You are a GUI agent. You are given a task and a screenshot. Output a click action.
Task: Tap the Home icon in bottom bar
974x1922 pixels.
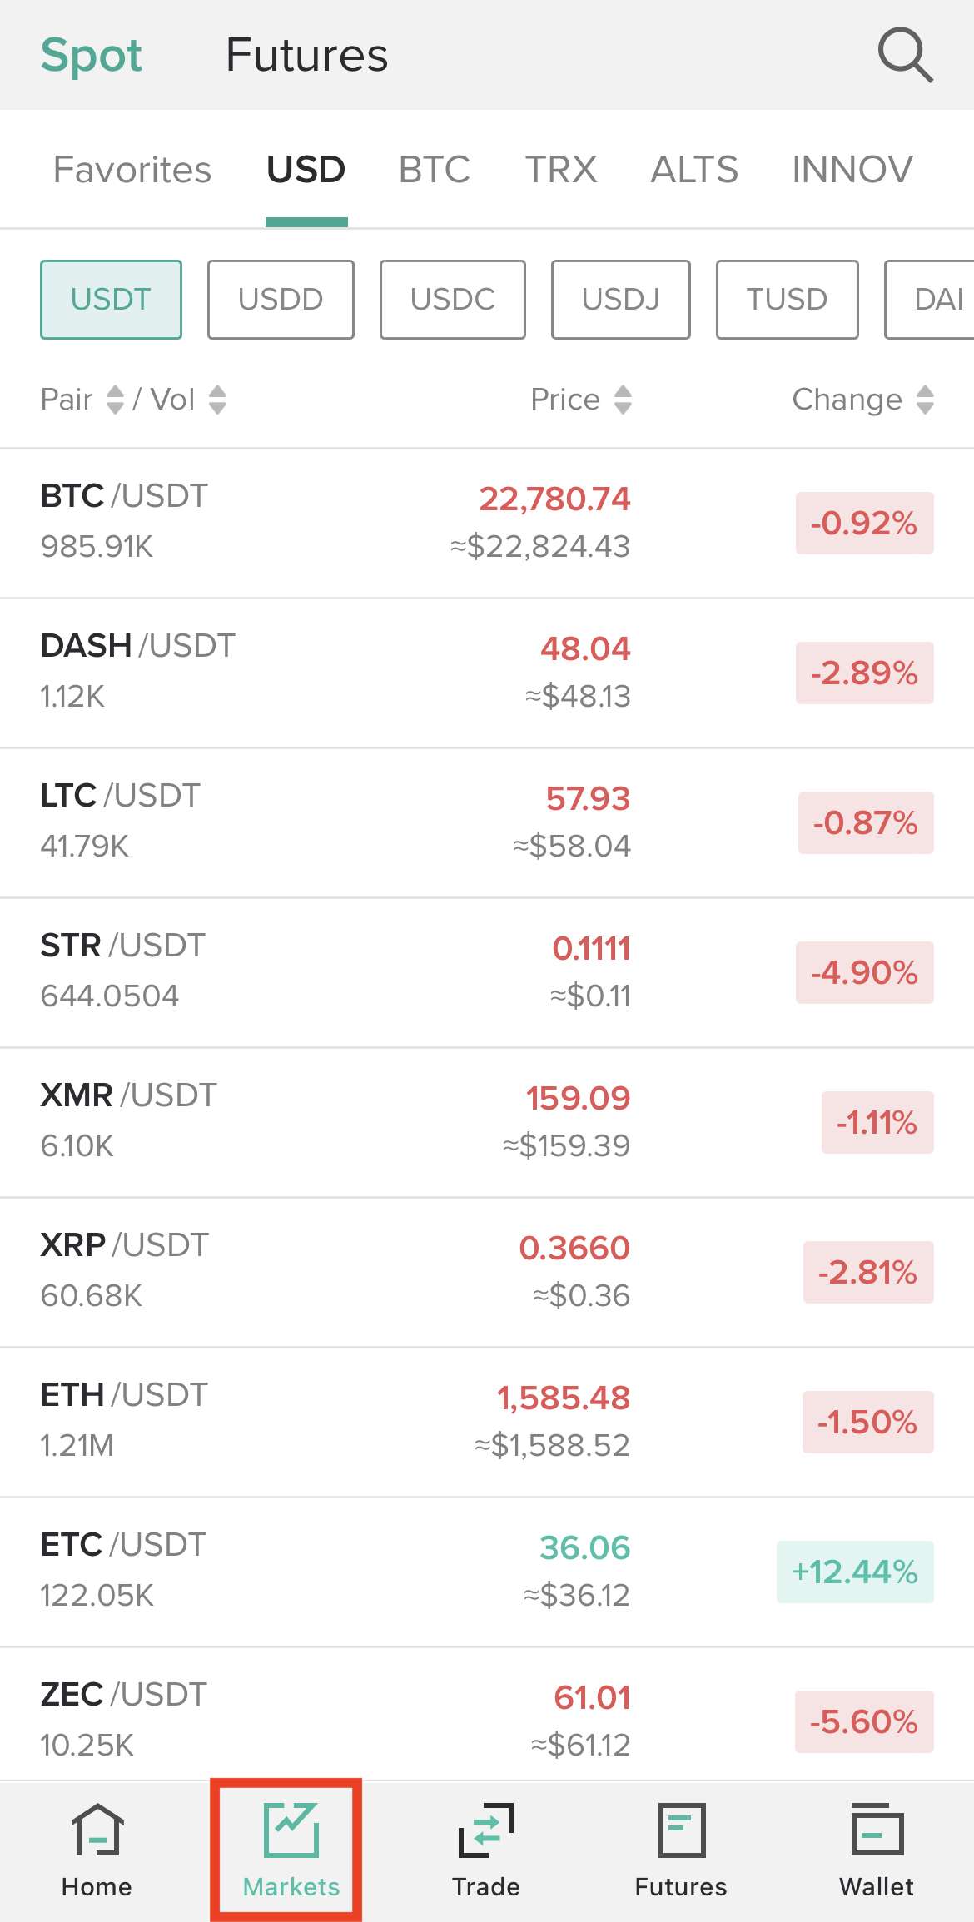97,1830
